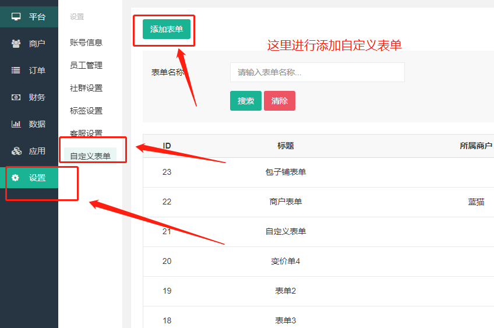Screen dimensions: 494x328
Task: Select the 表单3 row title
Action: (285, 320)
